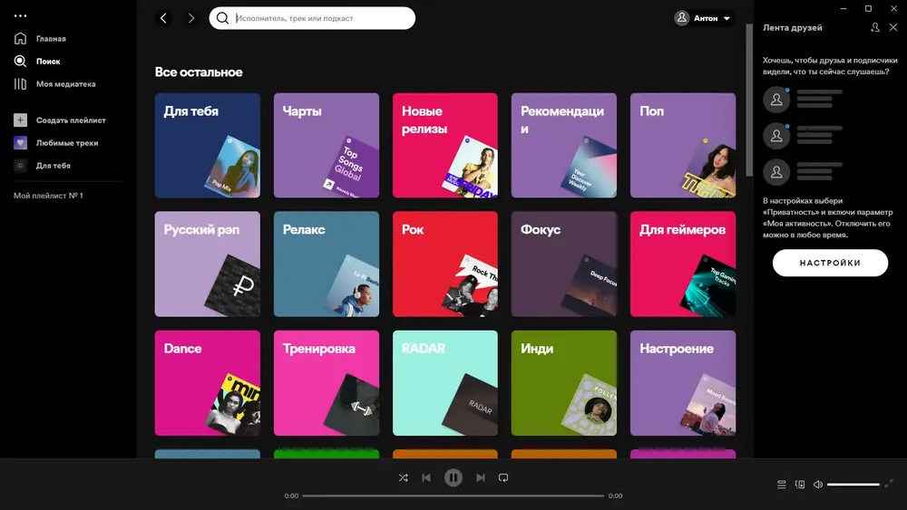Click the НАСТРОЙКИ button
The width and height of the screenshot is (907, 510).
tap(830, 263)
